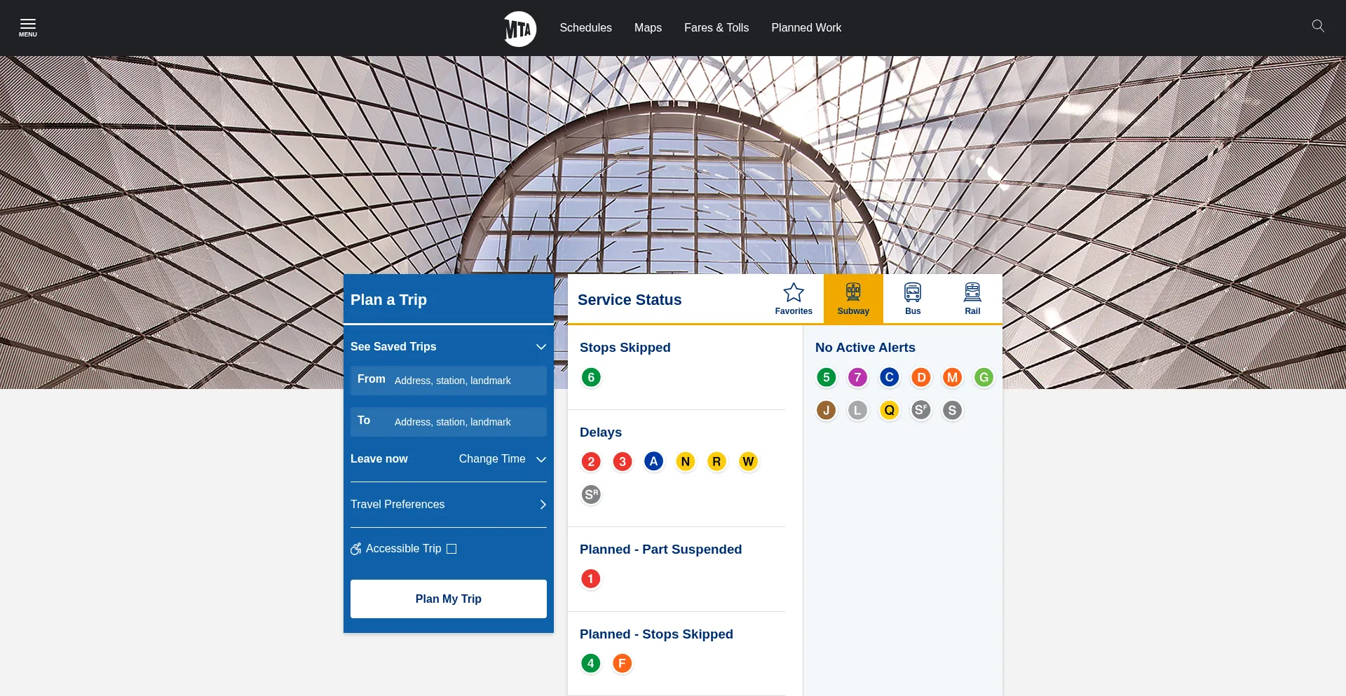Enable the Accessible Trip checkbox

click(x=451, y=549)
